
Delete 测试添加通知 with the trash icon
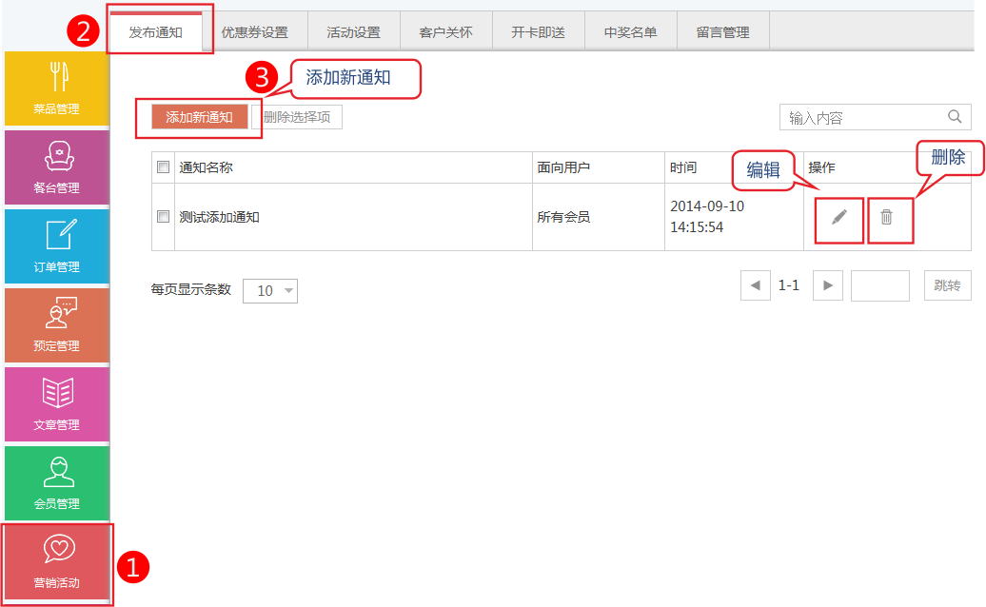click(887, 218)
